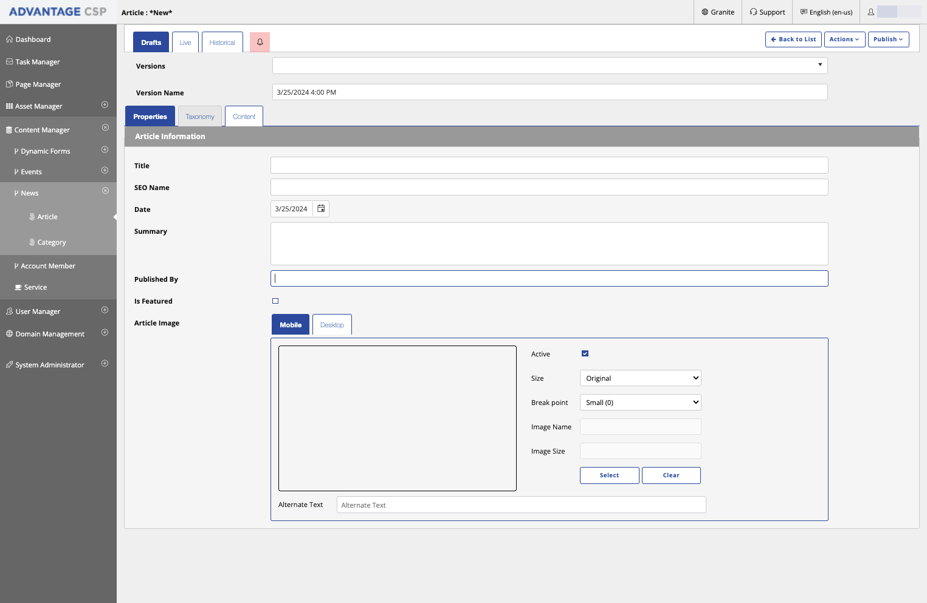927x603 pixels.
Task: Open the Actions dropdown menu
Action: (x=844, y=39)
